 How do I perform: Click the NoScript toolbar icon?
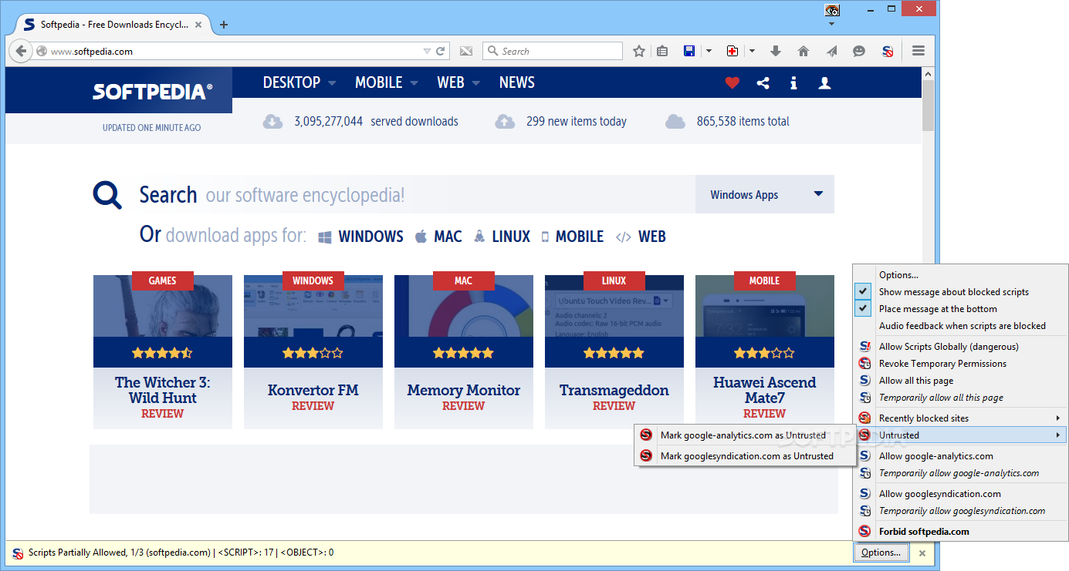(888, 52)
